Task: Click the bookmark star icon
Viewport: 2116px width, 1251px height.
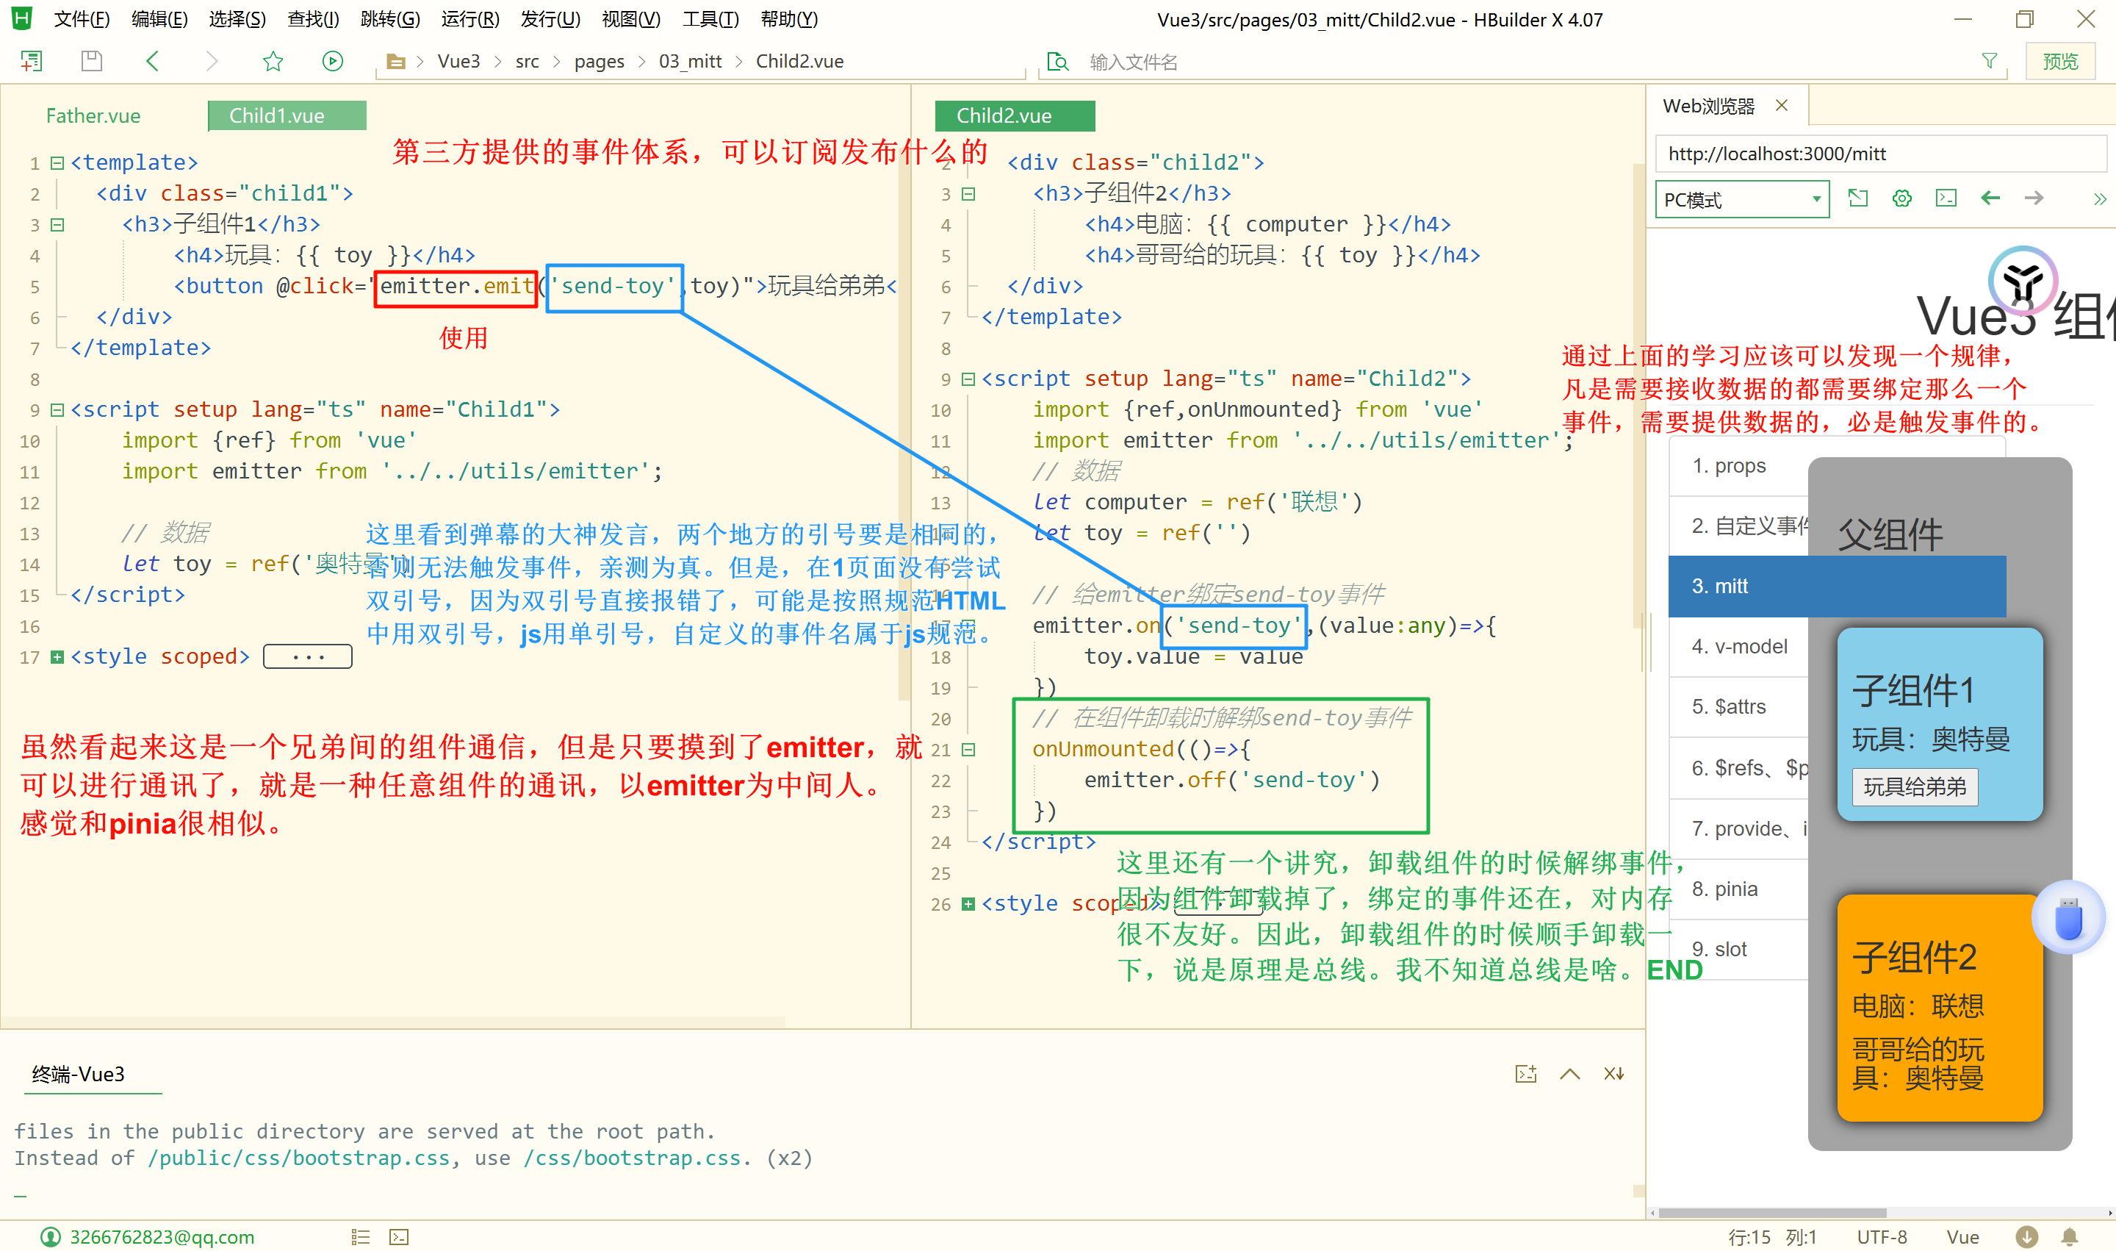Action: click(272, 61)
